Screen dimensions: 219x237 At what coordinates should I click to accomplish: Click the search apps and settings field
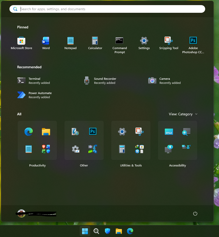coord(107,9)
